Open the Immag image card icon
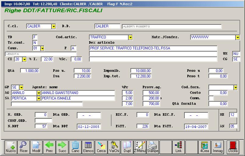The width and height of the screenshot is (245, 156). click(x=218, y=147)
